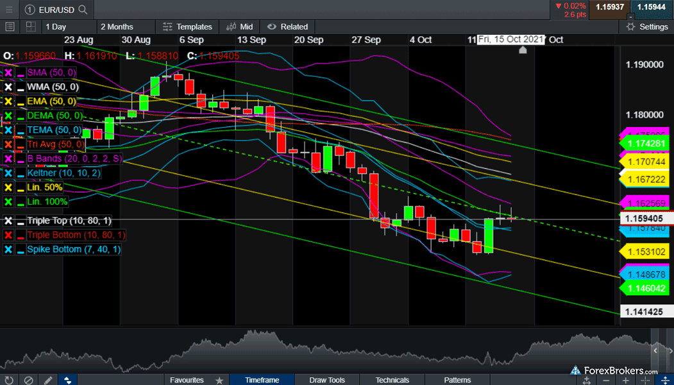Screen dimensions: 674x385
Task: Minimize the Keltner (10, 10, 2) indicator
Action: tap(20, 173)
